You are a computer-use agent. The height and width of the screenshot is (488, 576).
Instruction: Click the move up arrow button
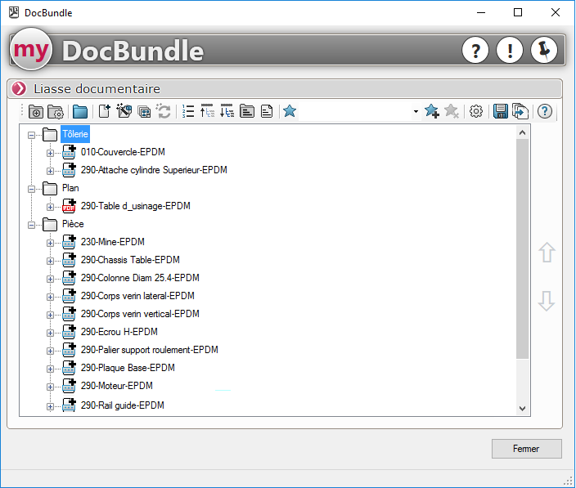(547, 253)
